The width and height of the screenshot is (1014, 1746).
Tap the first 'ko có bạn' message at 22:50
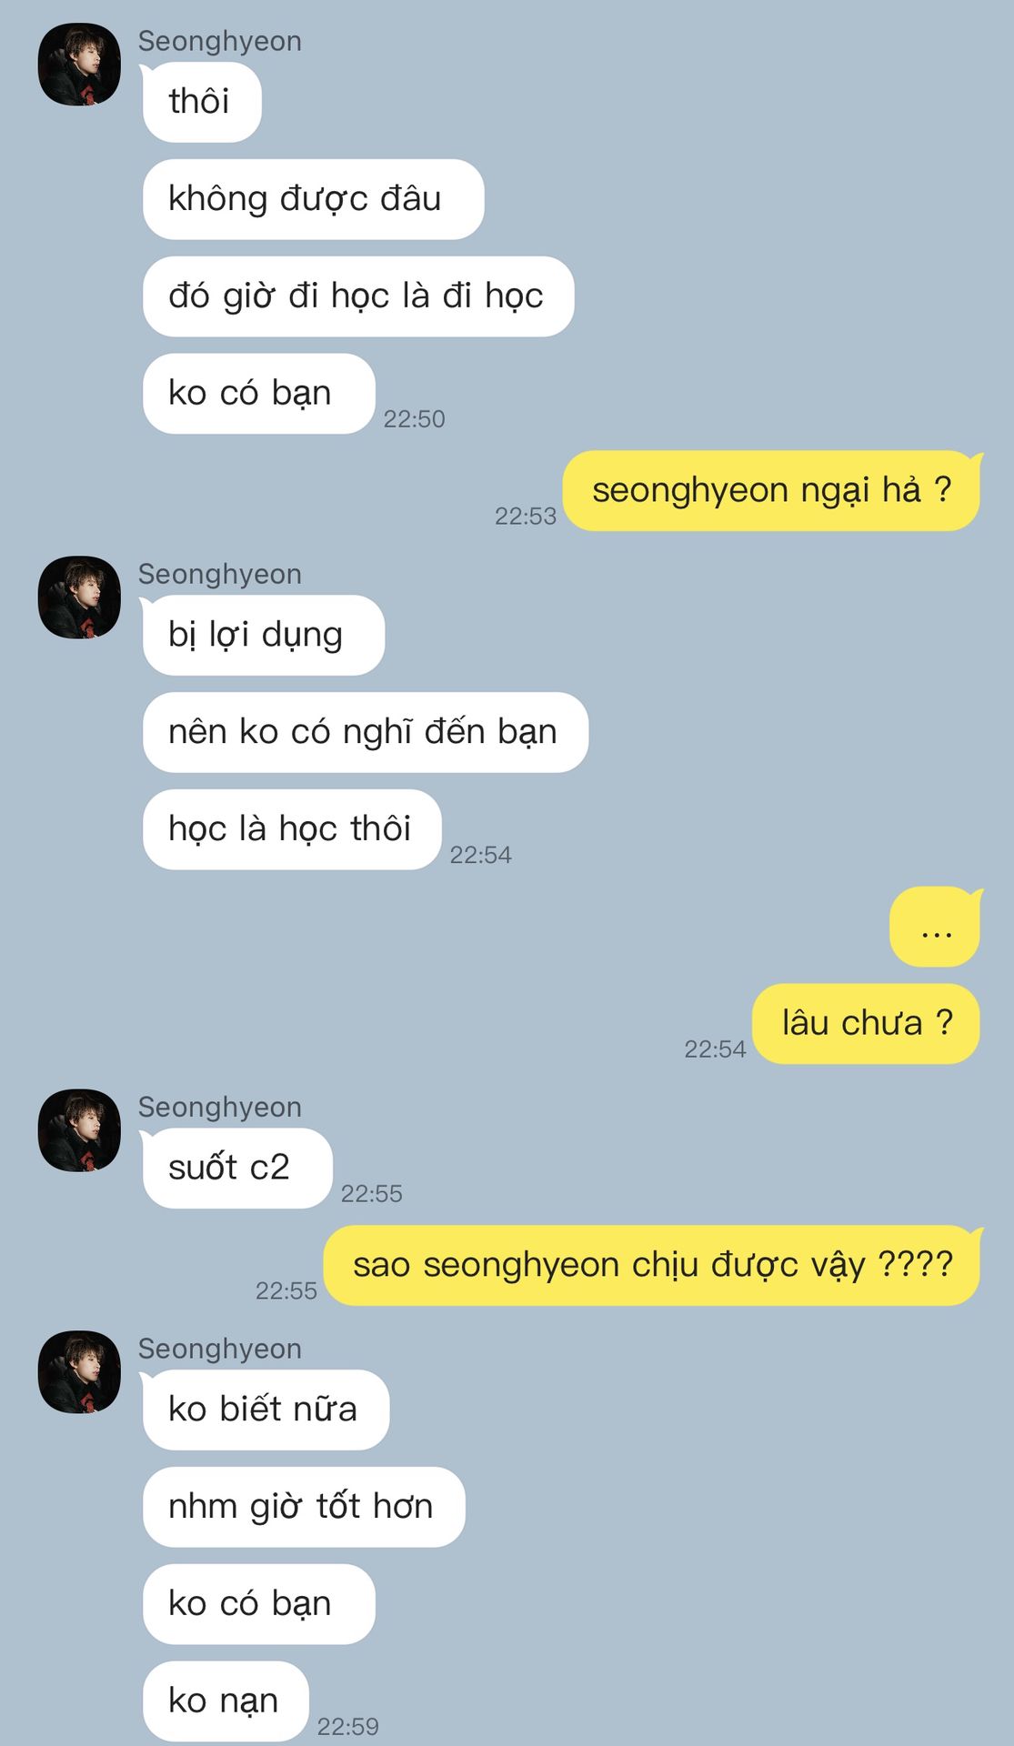click(258, 394)
